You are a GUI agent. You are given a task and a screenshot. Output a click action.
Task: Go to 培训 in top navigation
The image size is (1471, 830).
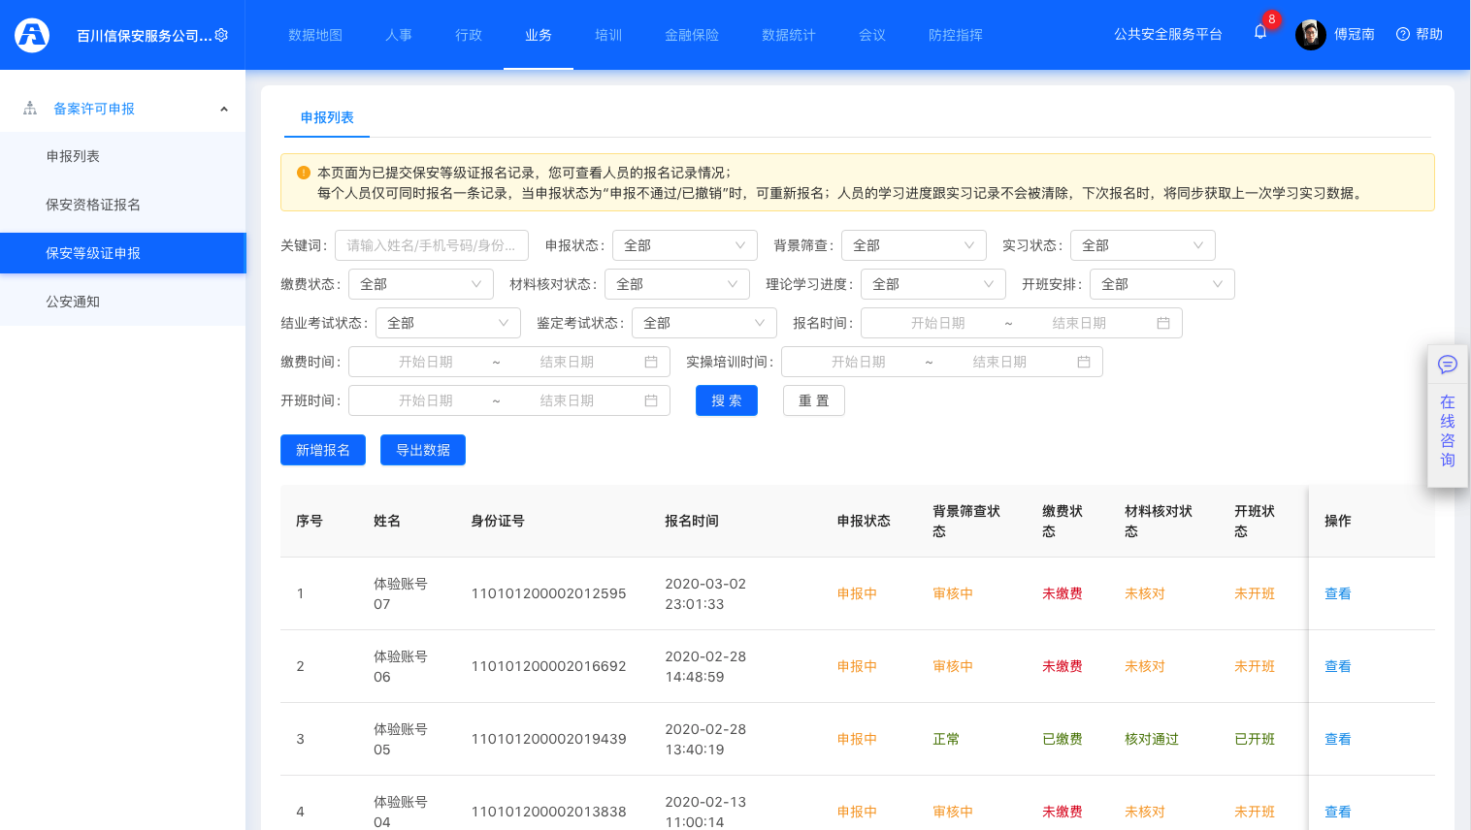(608, 35)
